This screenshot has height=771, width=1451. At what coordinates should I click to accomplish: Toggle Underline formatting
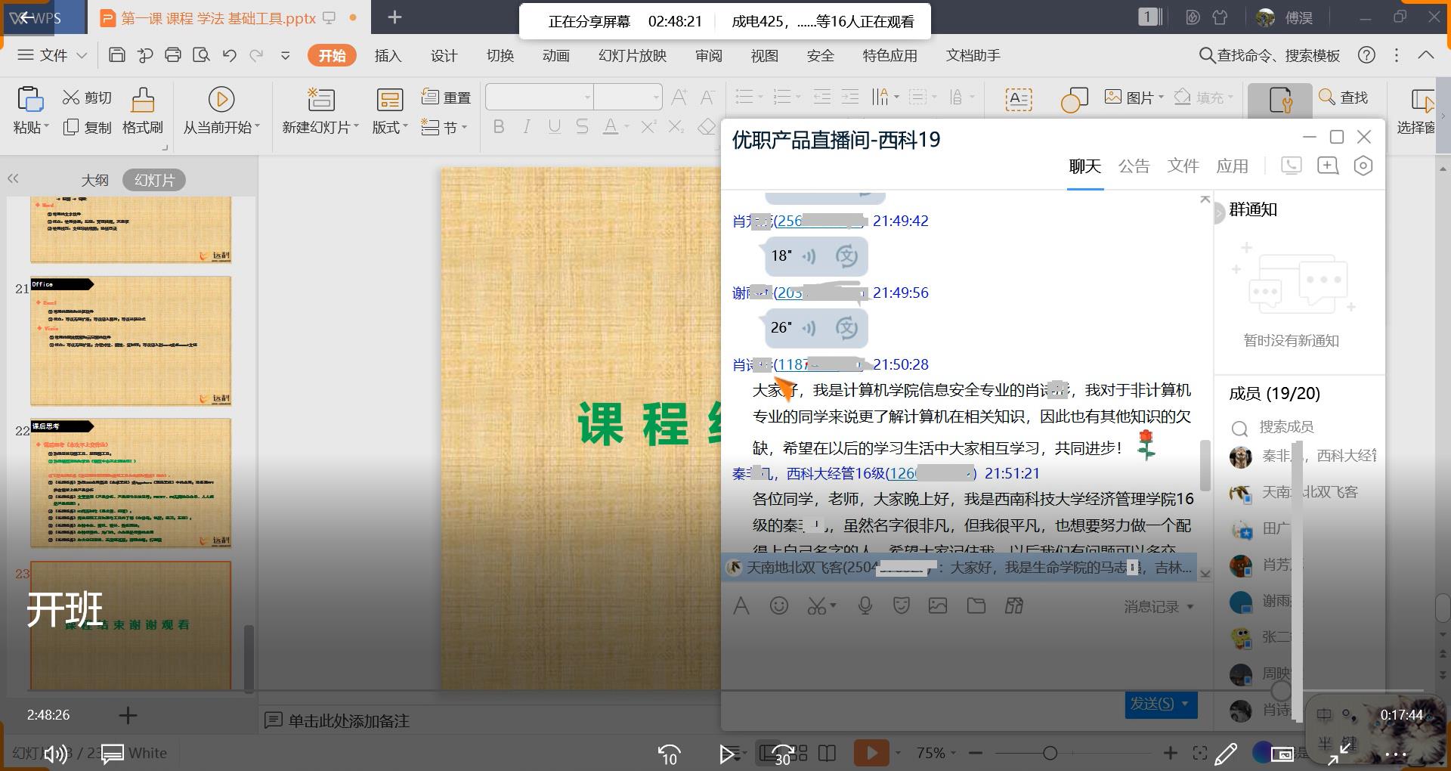555,127
